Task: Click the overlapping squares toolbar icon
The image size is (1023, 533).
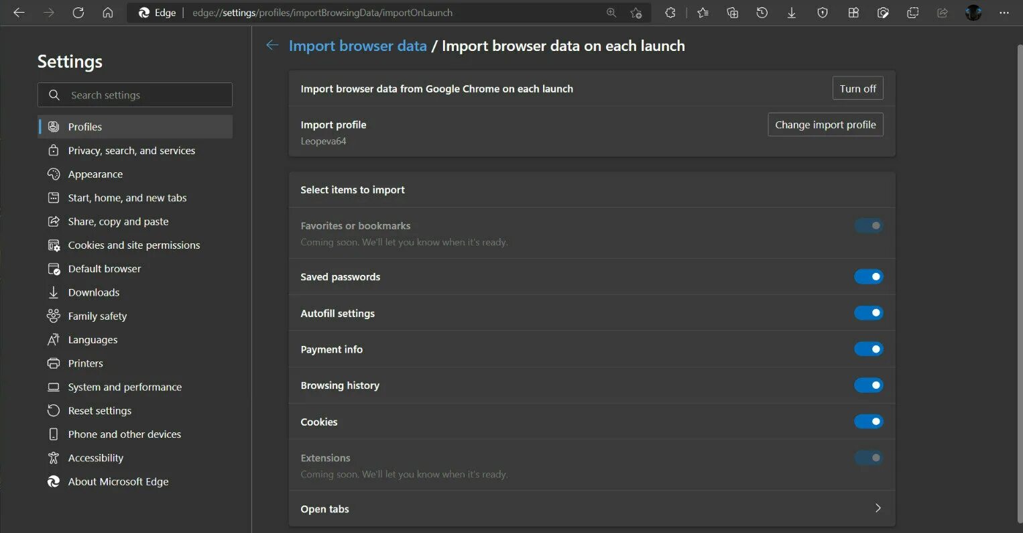Action: coord(912,13)
